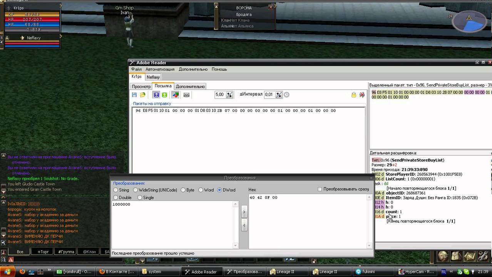Click the character portrait icon in game menu bar
Screen dimensions: 492x277
tap(443, 256)
